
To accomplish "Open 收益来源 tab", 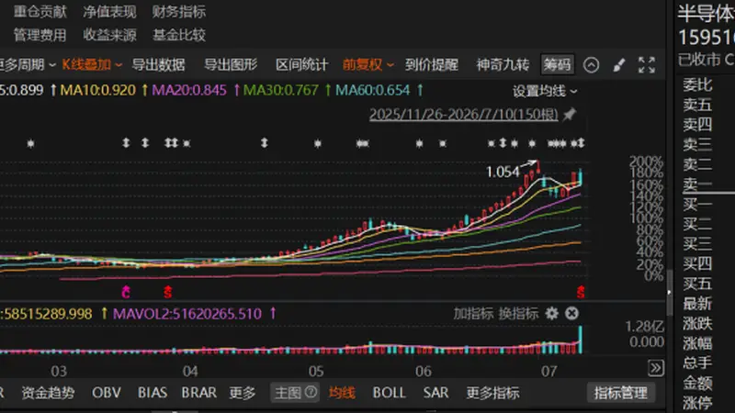I will pyautogui.click(x=109, y=35).
